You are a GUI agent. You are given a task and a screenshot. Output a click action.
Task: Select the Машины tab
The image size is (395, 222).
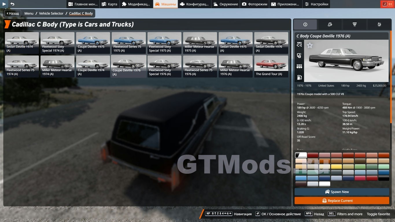[165, 4]
